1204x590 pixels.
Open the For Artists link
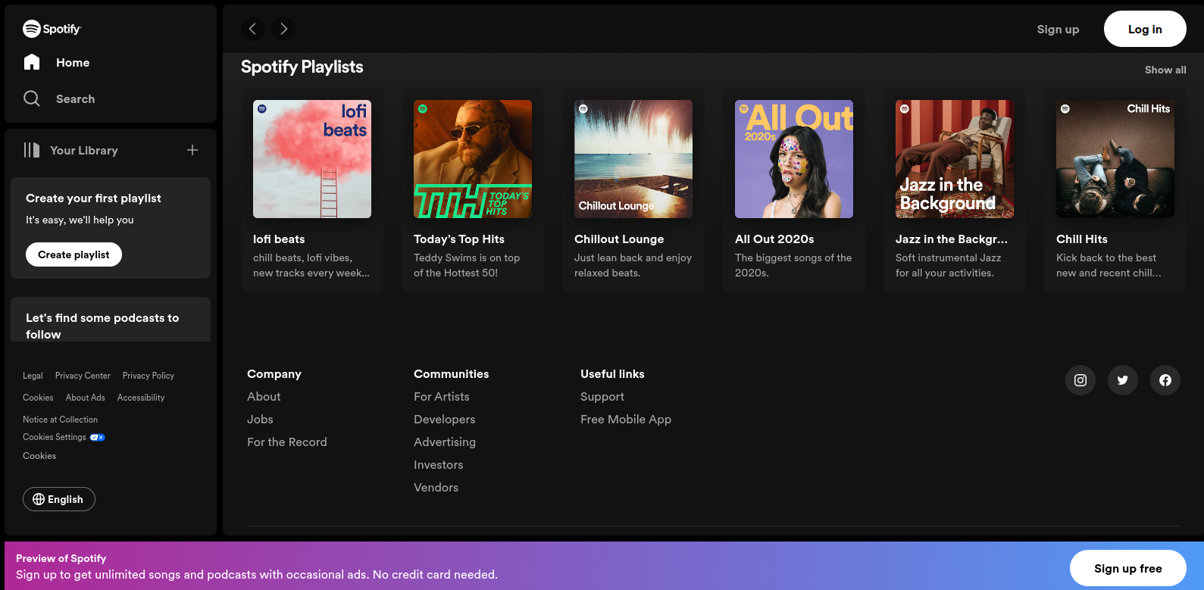point(442,396)
